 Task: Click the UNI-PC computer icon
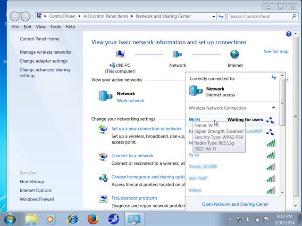tap(120, 54)
